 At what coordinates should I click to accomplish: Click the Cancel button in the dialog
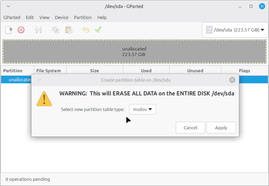tap(190, 128)
